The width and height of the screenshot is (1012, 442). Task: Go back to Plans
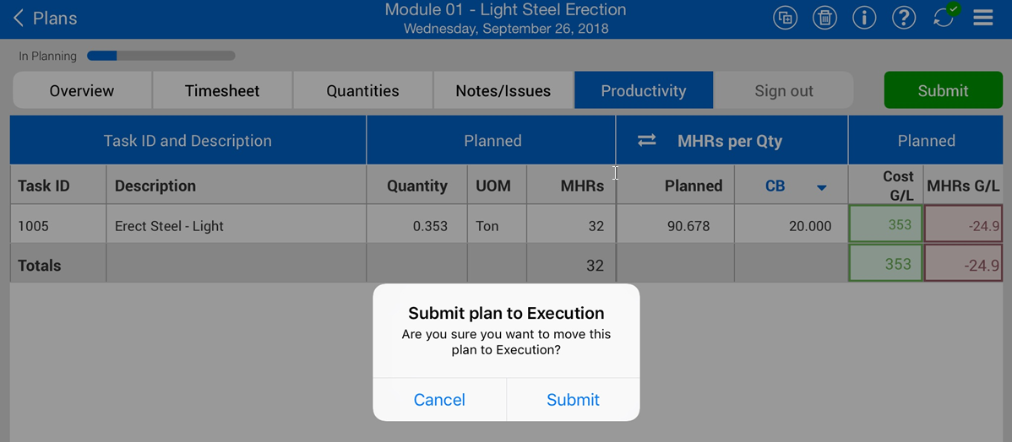[46, 19]
